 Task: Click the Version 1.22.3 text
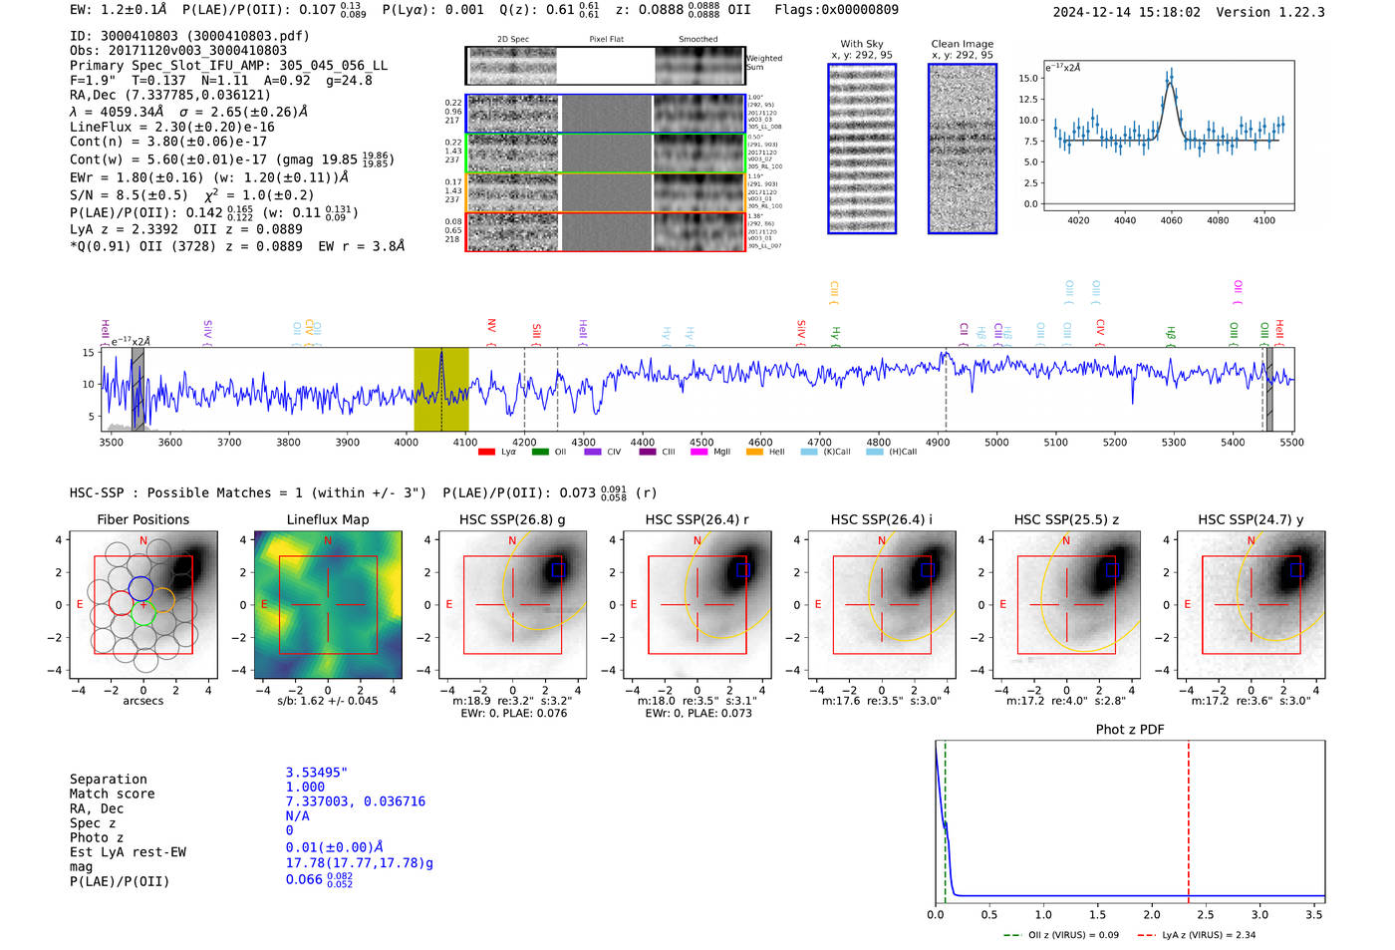point(1270,12)
